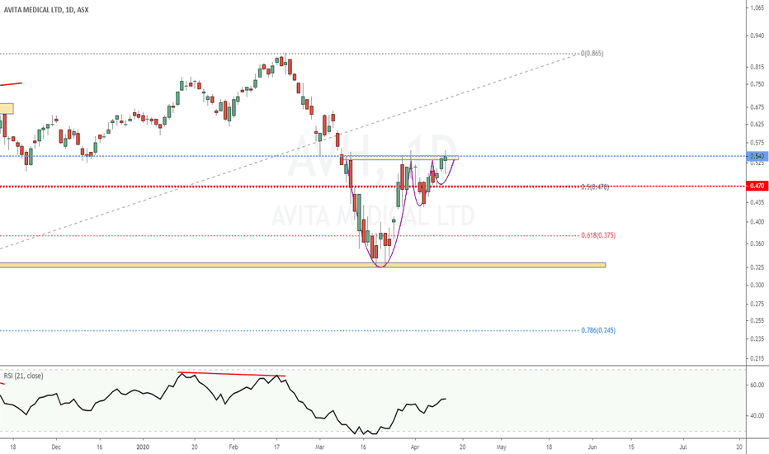Viewport: 769px width, 454px height.
Task: Click the 0.815 price axis label
Action: pos(757,67)
